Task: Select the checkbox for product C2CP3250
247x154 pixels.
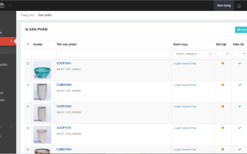Action: 28,106
